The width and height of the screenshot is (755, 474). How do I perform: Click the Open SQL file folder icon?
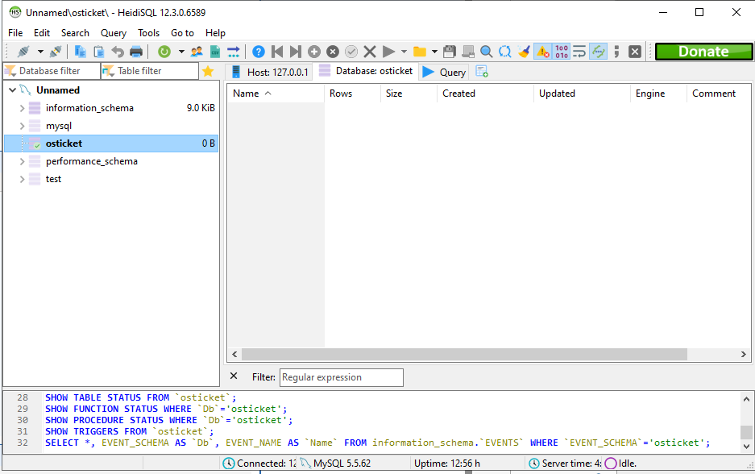pyautogui.click(x=420, y=52)
